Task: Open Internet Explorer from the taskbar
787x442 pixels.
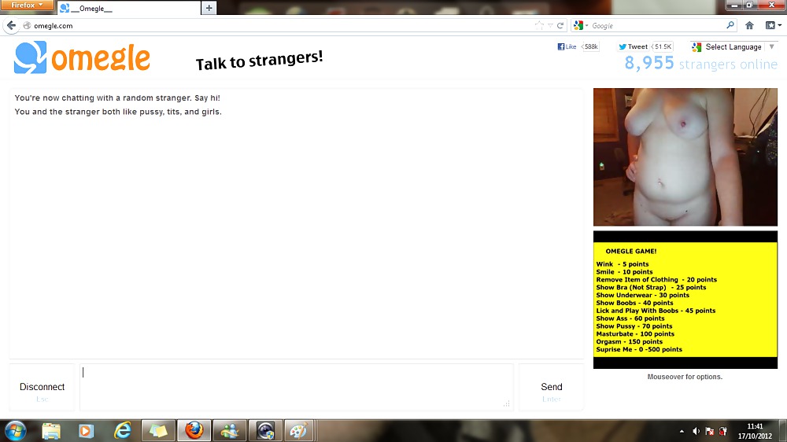Action: point(123,430)
